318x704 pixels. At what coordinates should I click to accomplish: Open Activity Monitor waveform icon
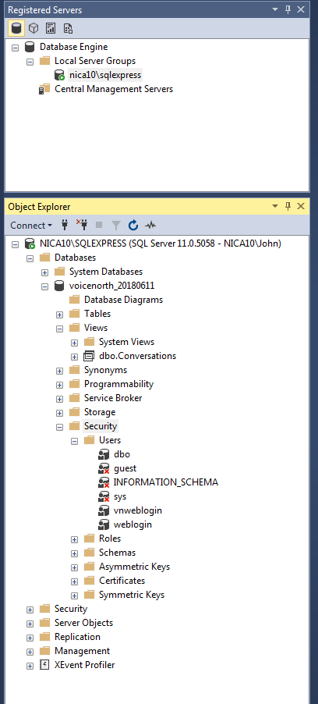coord(150,225)
